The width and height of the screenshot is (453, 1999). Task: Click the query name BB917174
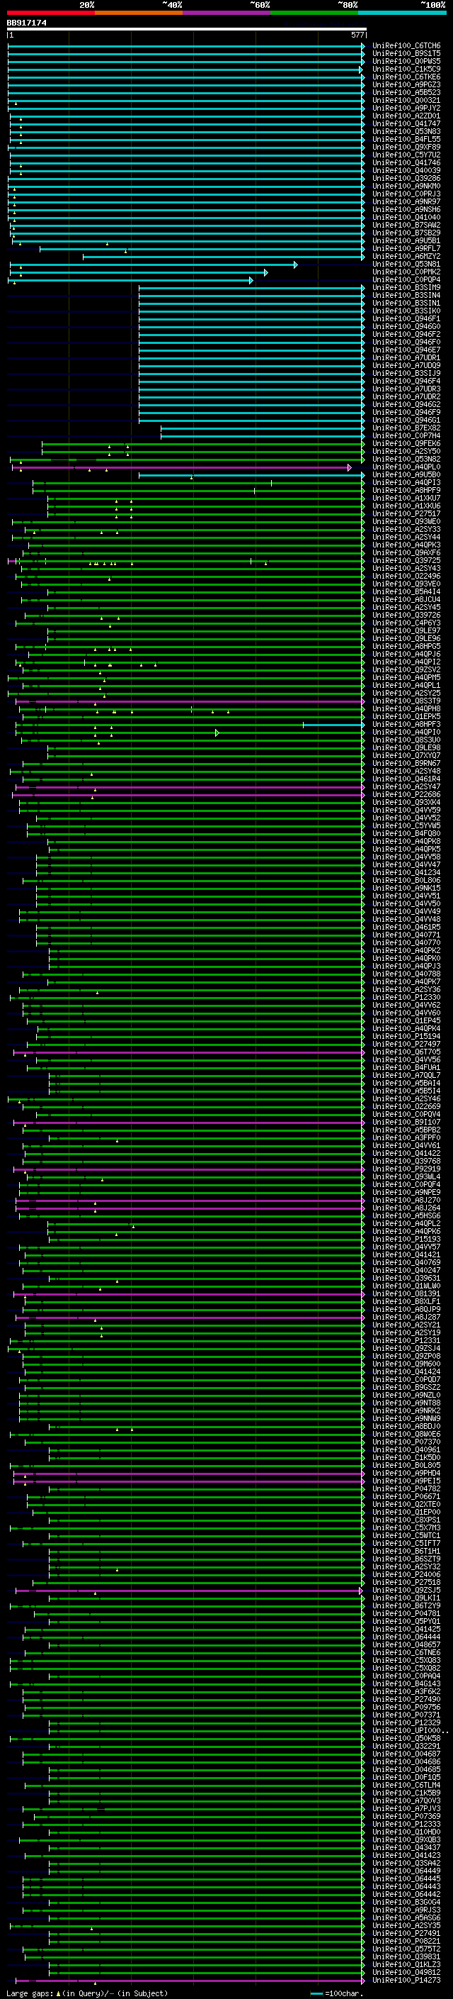click(x=26, y=23)
